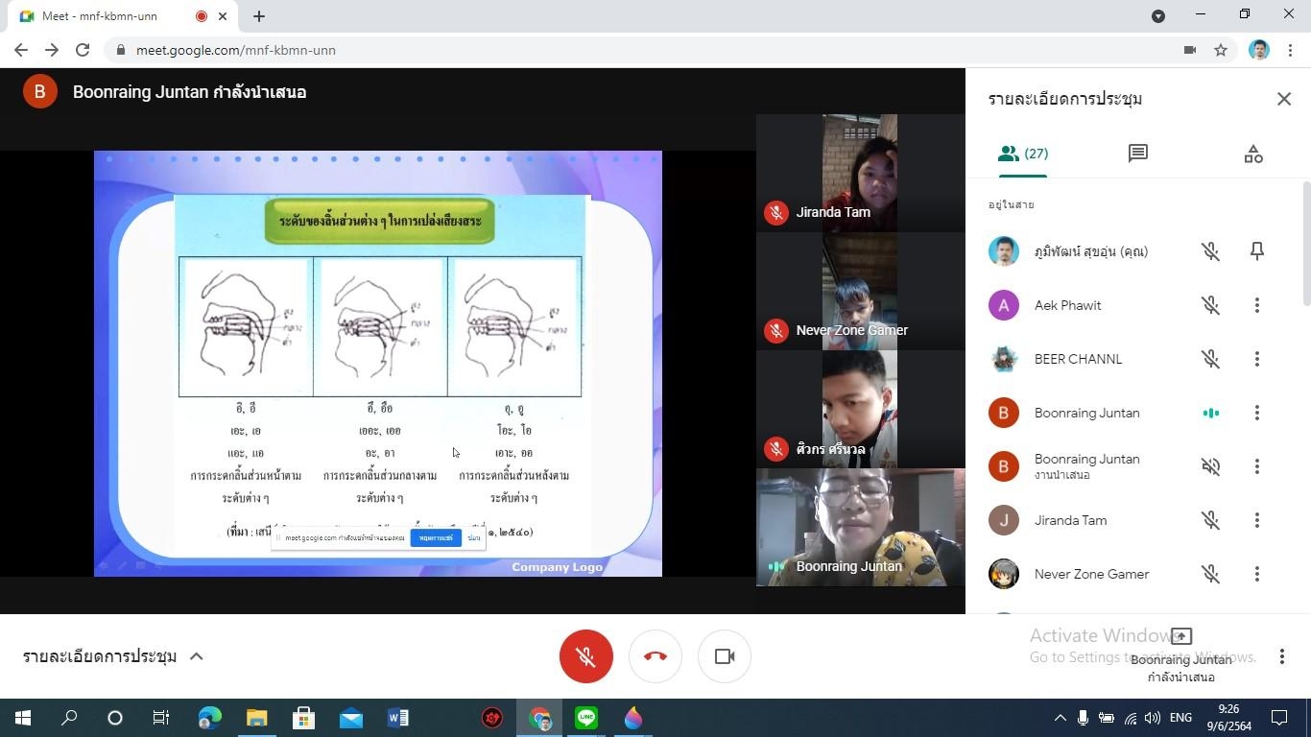Unmute your microphone with red button
The image size is (1311, 737).
click(585, 656)
